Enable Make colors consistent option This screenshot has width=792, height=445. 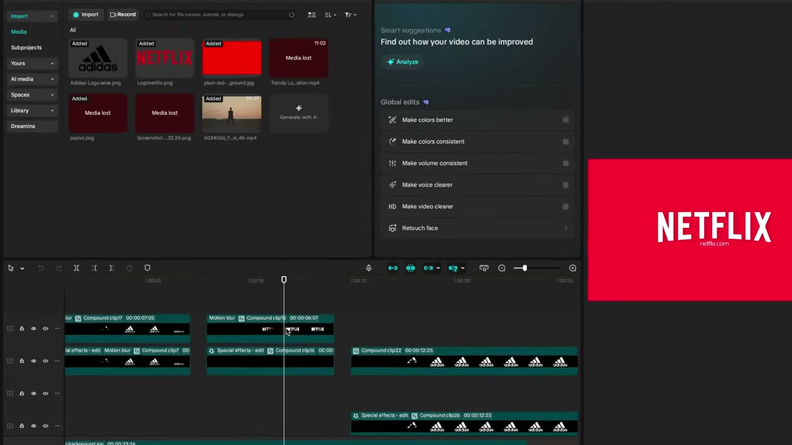tap(566, 142)
